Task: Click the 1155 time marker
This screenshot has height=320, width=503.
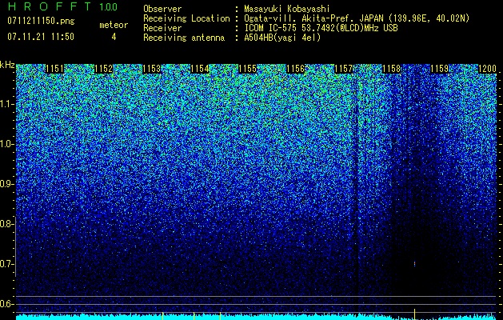Action: (247, 69)
